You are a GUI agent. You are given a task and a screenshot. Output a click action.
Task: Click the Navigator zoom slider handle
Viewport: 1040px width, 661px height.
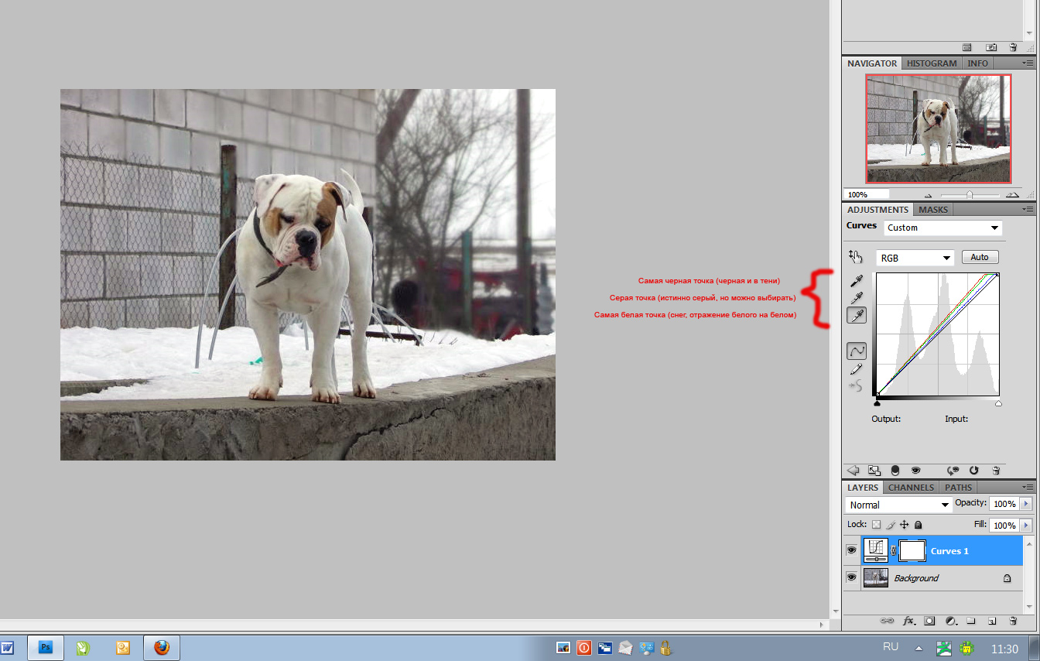969,195
